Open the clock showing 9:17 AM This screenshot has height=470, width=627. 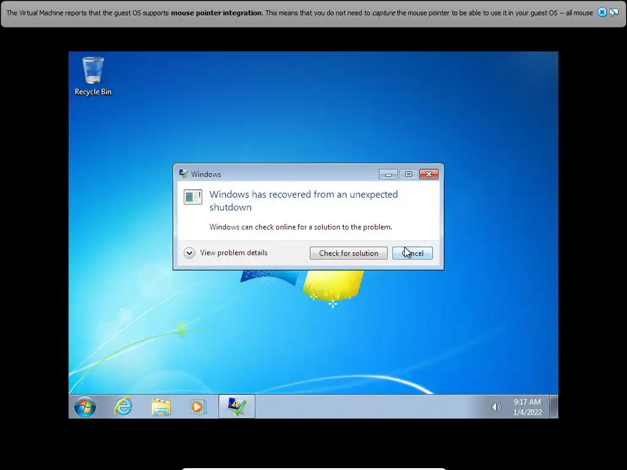tap(527, 407)
